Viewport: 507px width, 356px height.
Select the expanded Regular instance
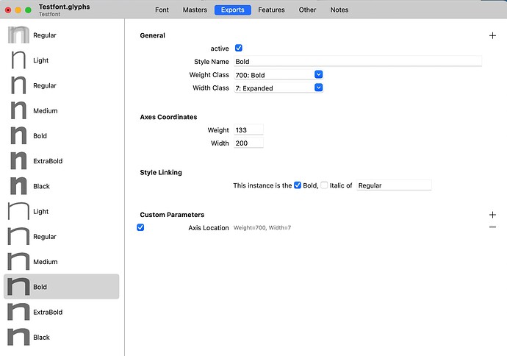62,237
